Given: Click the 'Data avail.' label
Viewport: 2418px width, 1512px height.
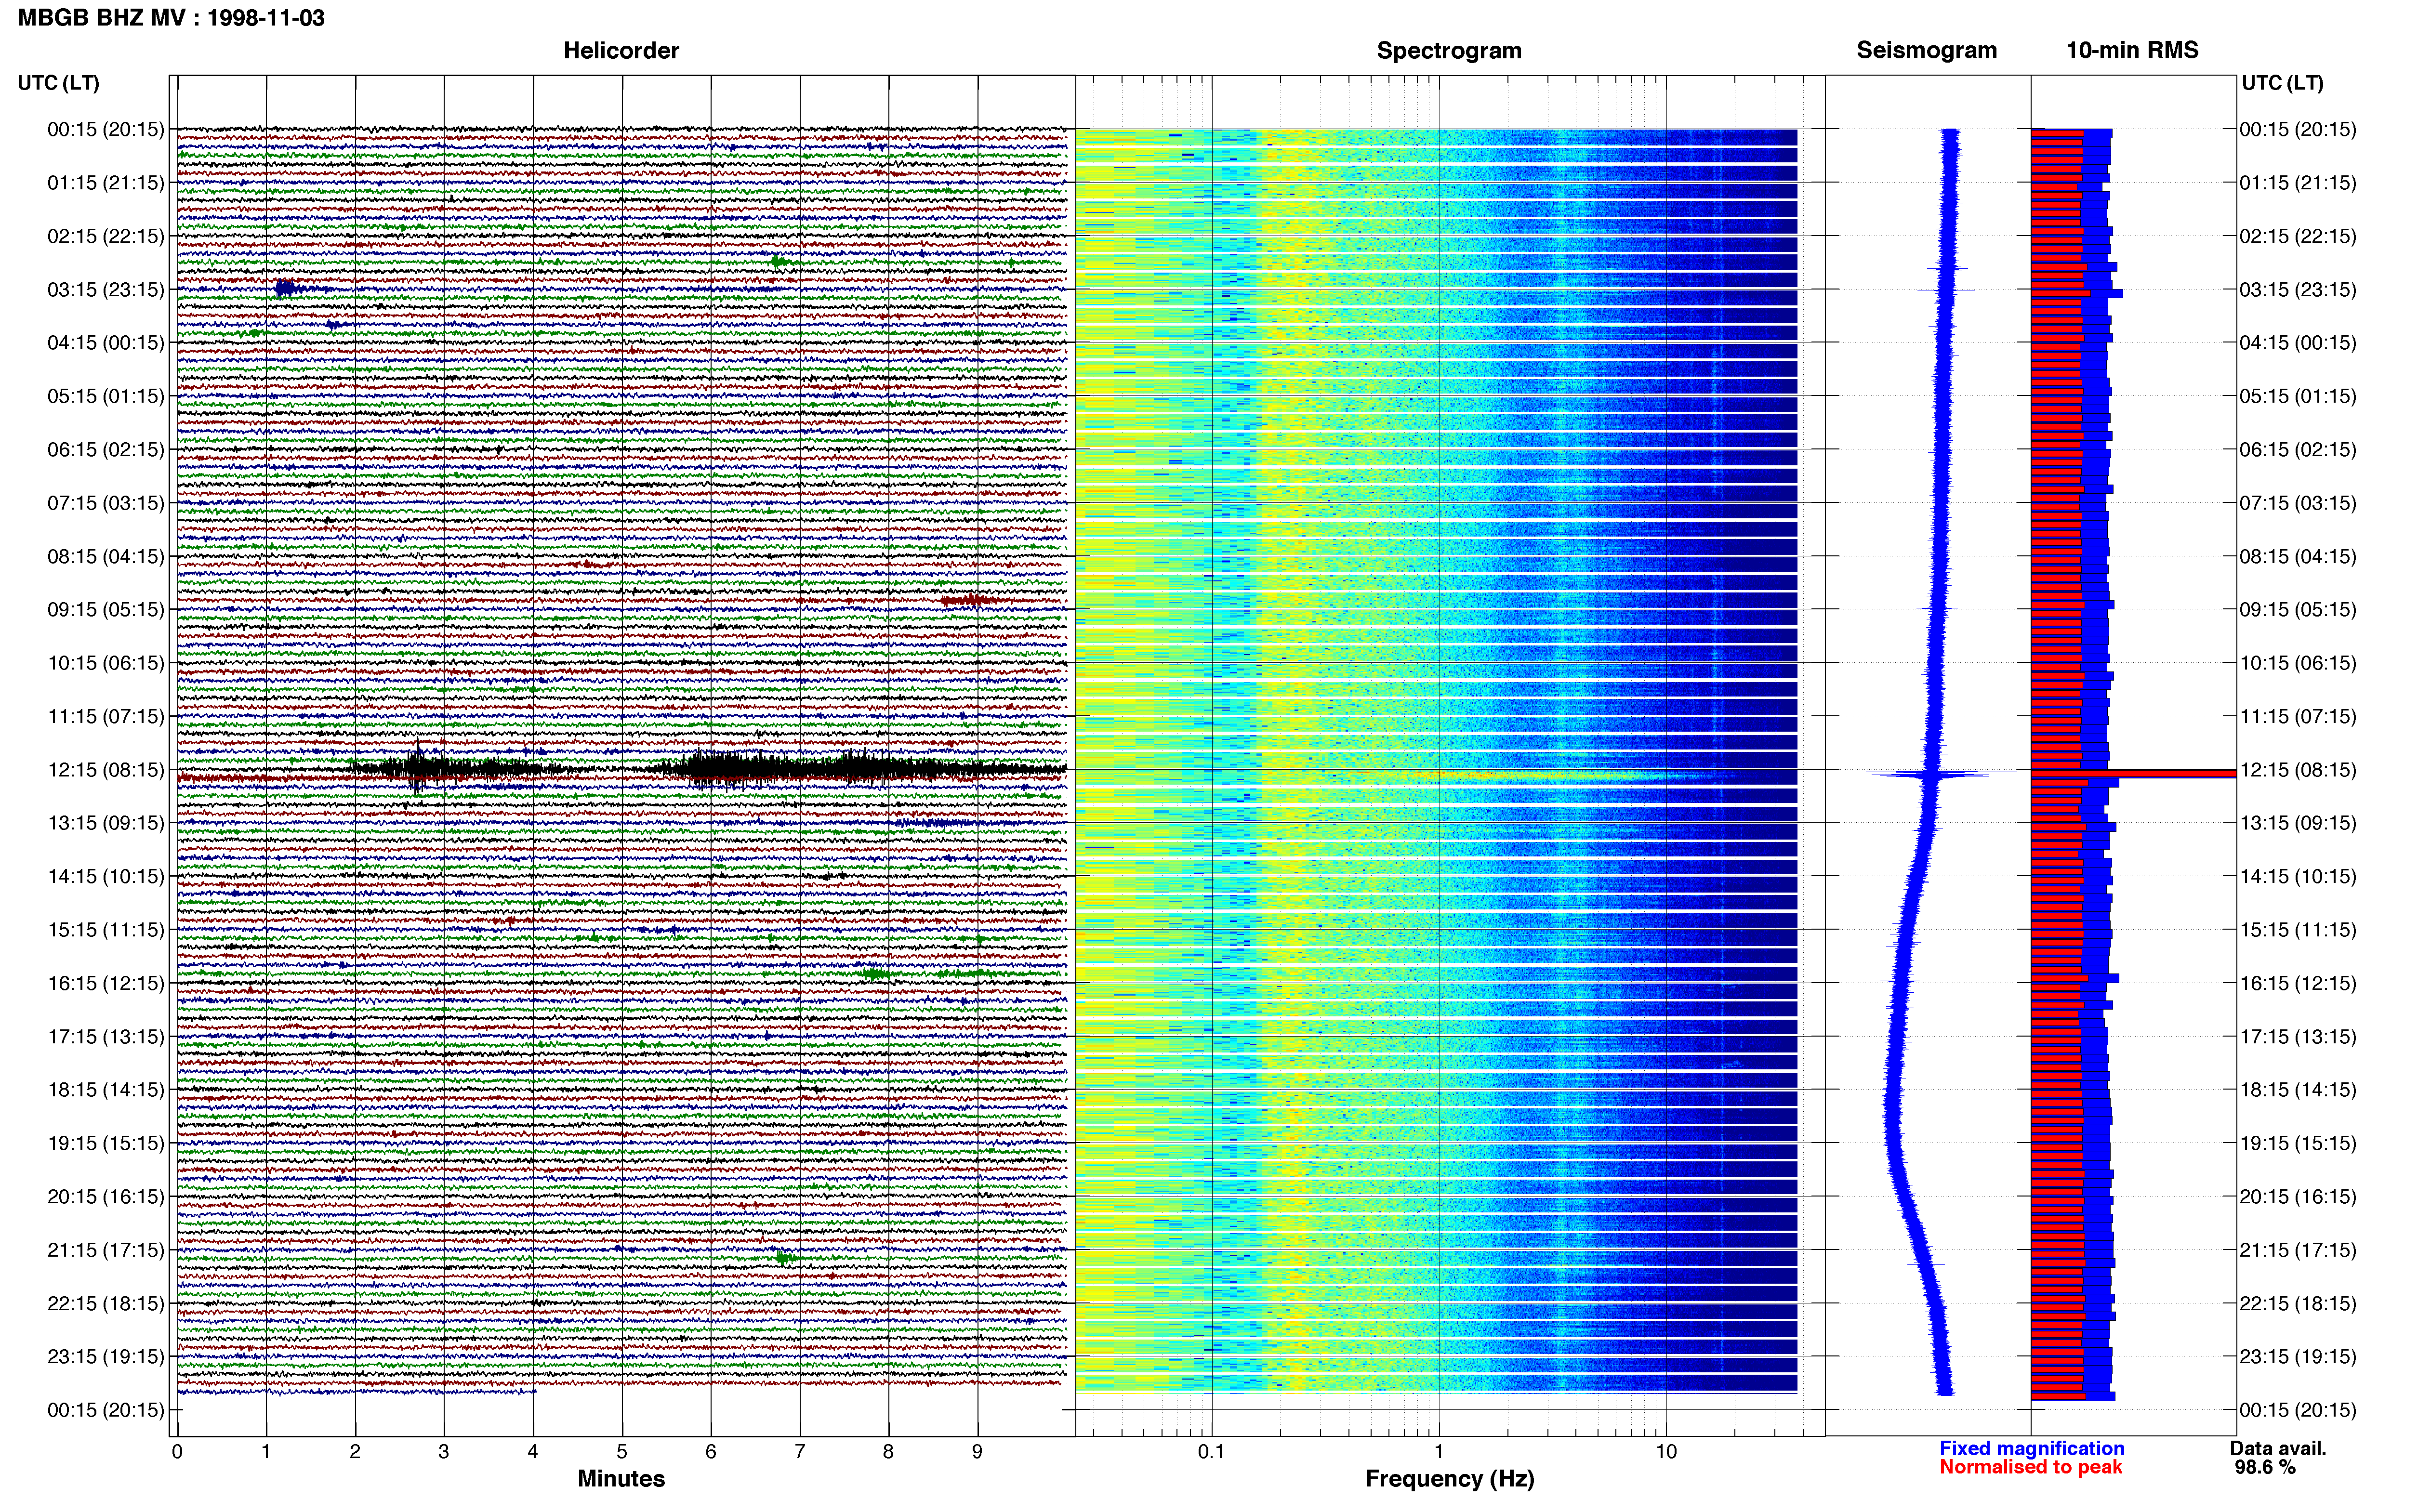Looking at the screenshot, I should (2278, 1448).
